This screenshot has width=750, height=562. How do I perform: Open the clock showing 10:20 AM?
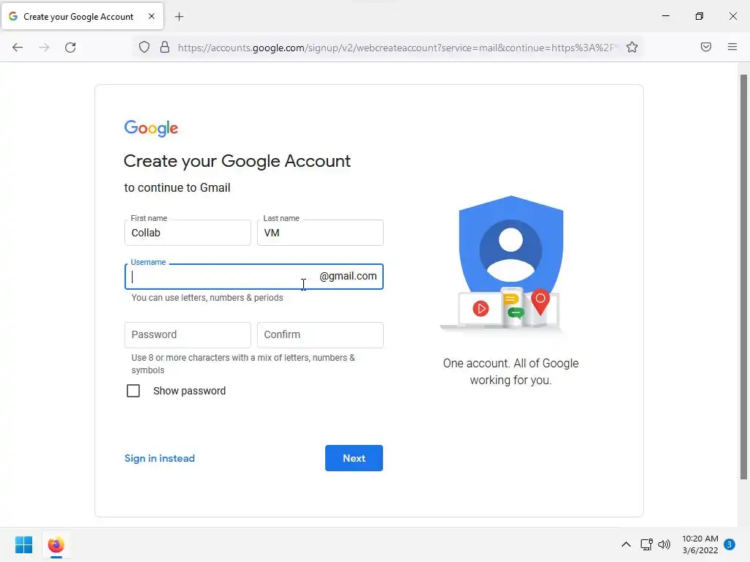pos(699,544)
